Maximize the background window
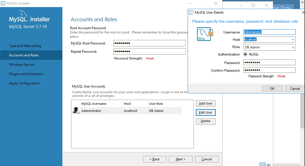This screenshot has height=166, width=305. (x=253, y=5)
